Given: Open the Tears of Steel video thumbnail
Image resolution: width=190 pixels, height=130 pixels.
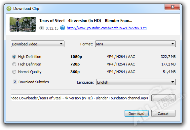Looking at the screenshot, I should [x=23, y=24].
